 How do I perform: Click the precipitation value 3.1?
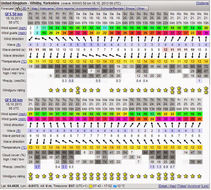[64, 167]
